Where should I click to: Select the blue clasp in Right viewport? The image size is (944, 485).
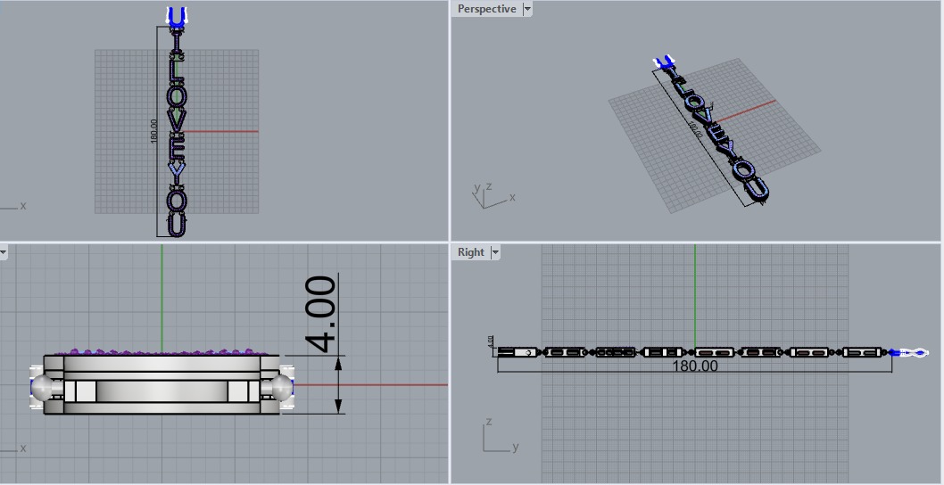pos(909,353)
